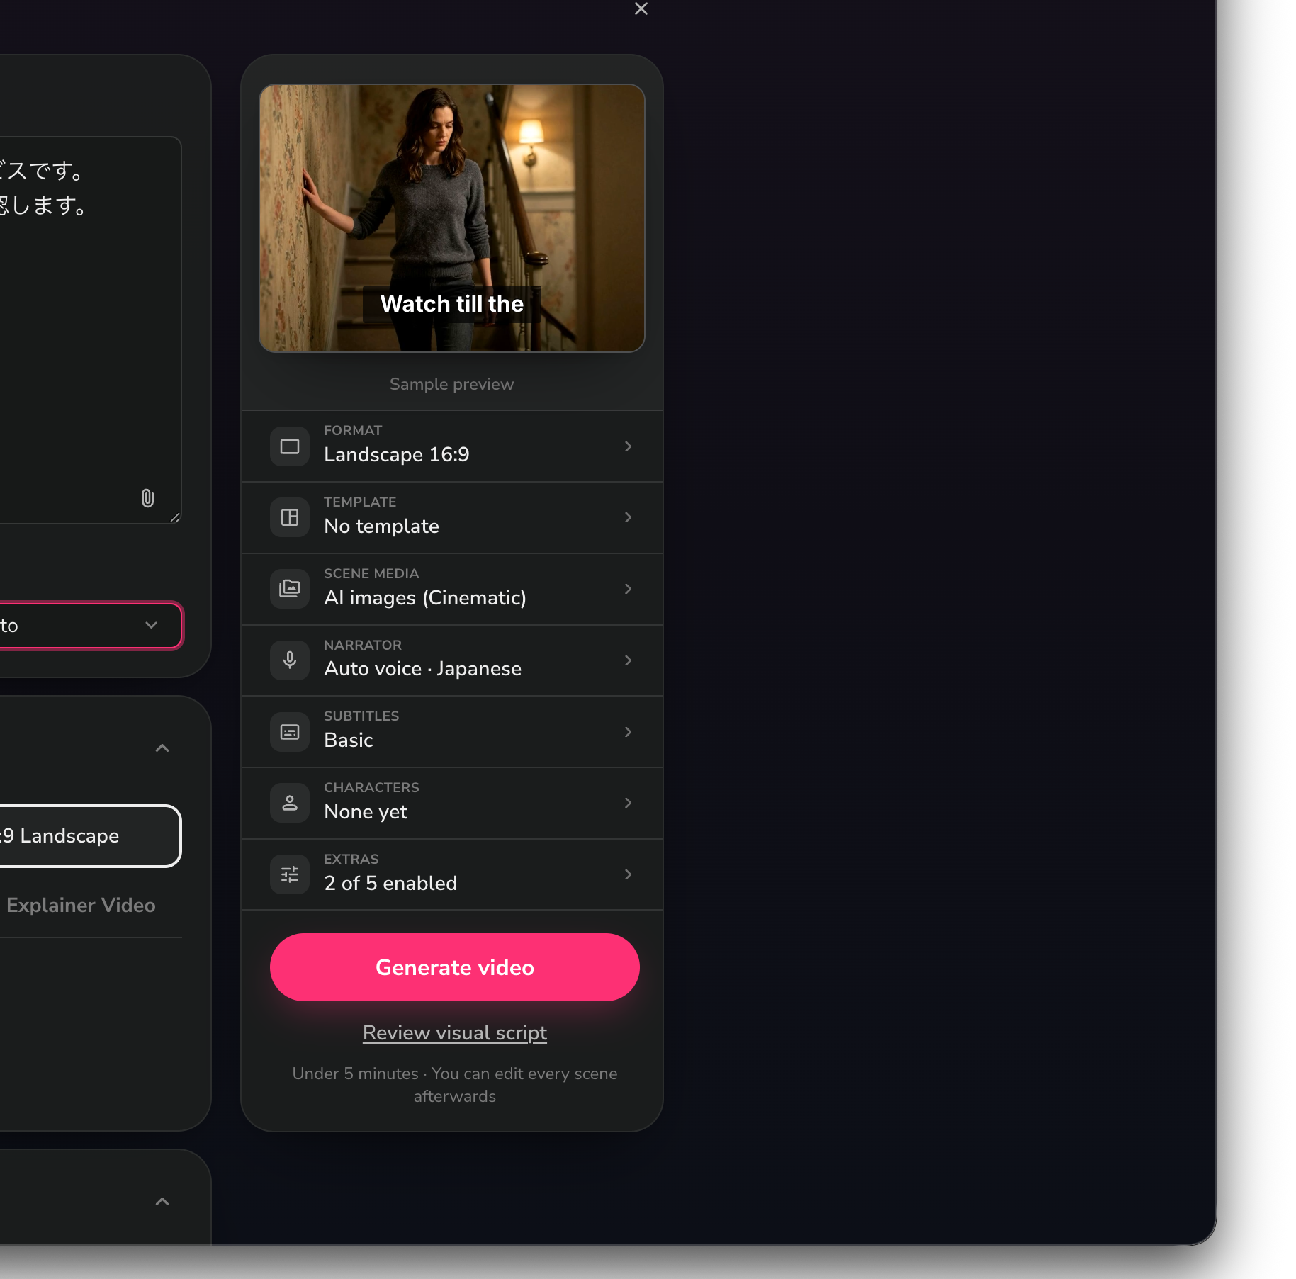
Task: Click the Format landscape rectangle icon
Action: tap(290, 446)
